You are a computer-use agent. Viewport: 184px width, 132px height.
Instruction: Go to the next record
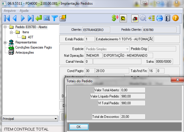tap(23, 18)
